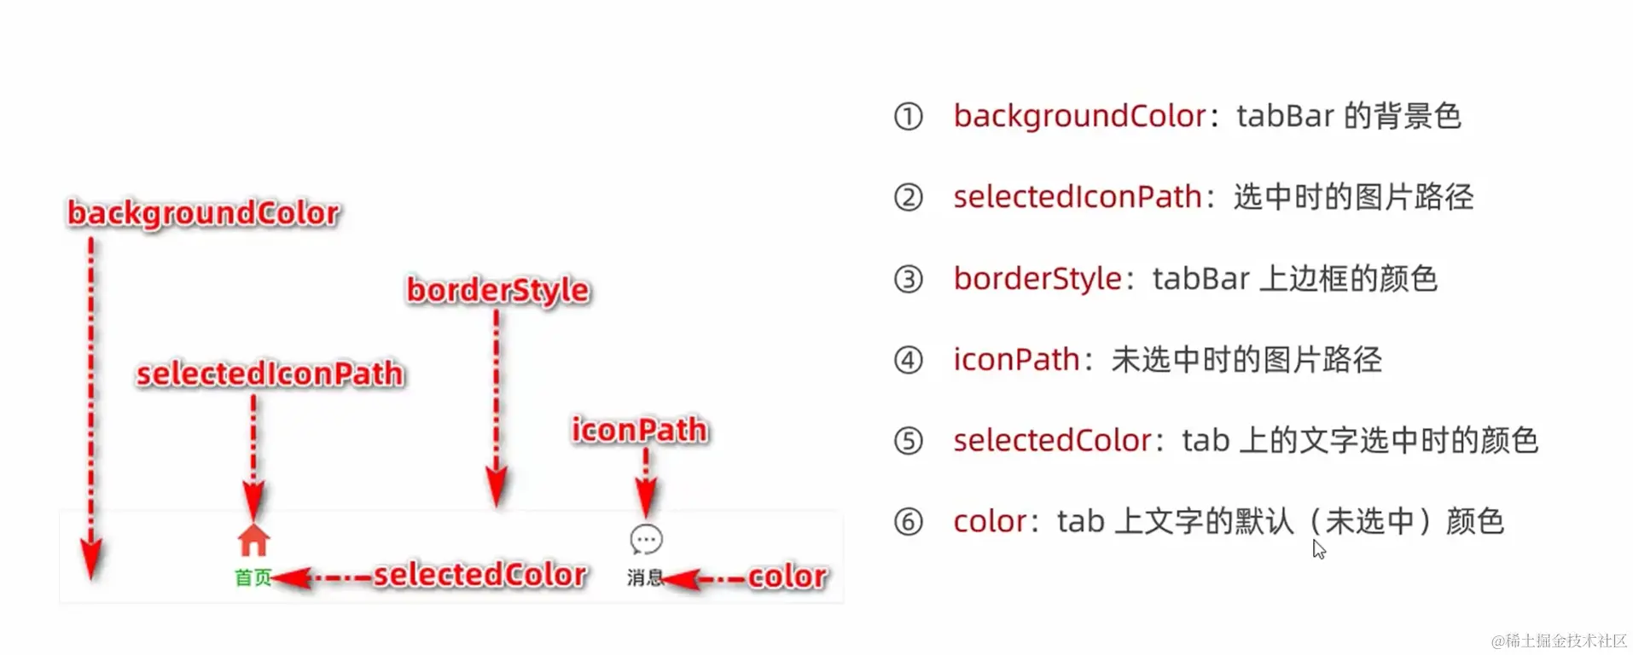The width and height of the screenshot is (1633, 655).
Task: Click the red backgroundColor label on diagram
Action: (x=203, y=213)
